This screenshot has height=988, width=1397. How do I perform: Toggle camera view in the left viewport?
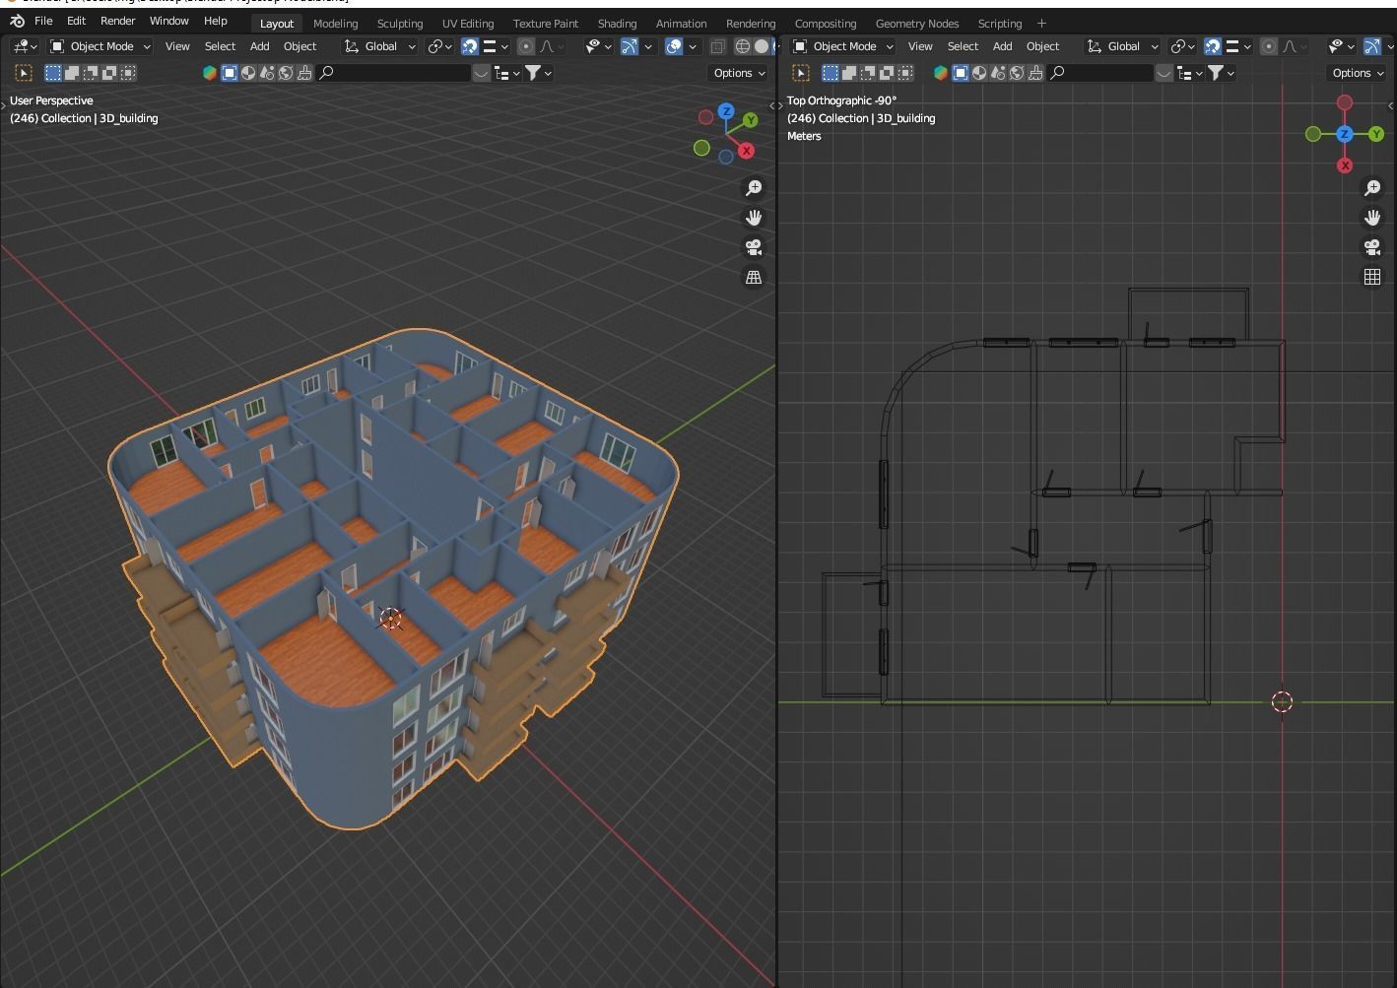tap(754, 247)
